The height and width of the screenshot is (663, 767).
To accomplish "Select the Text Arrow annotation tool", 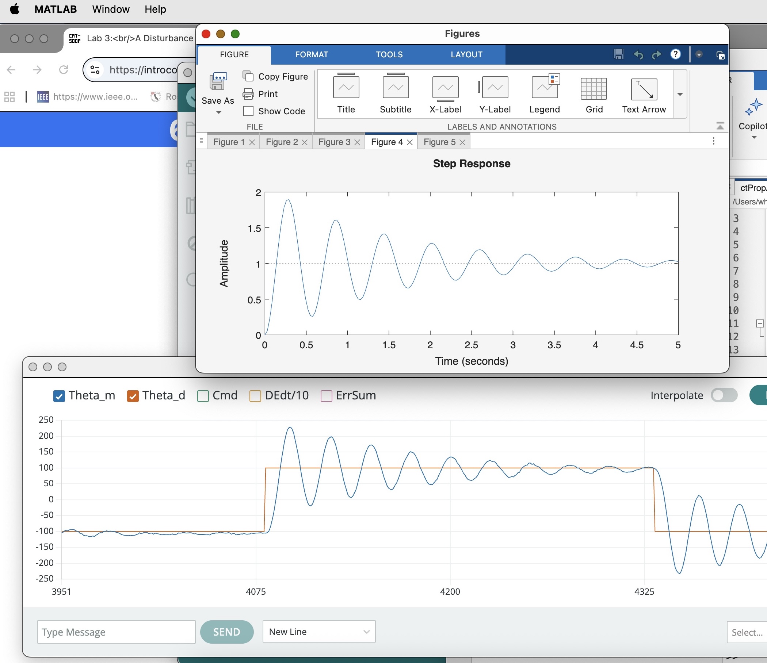I will [644, 89].
